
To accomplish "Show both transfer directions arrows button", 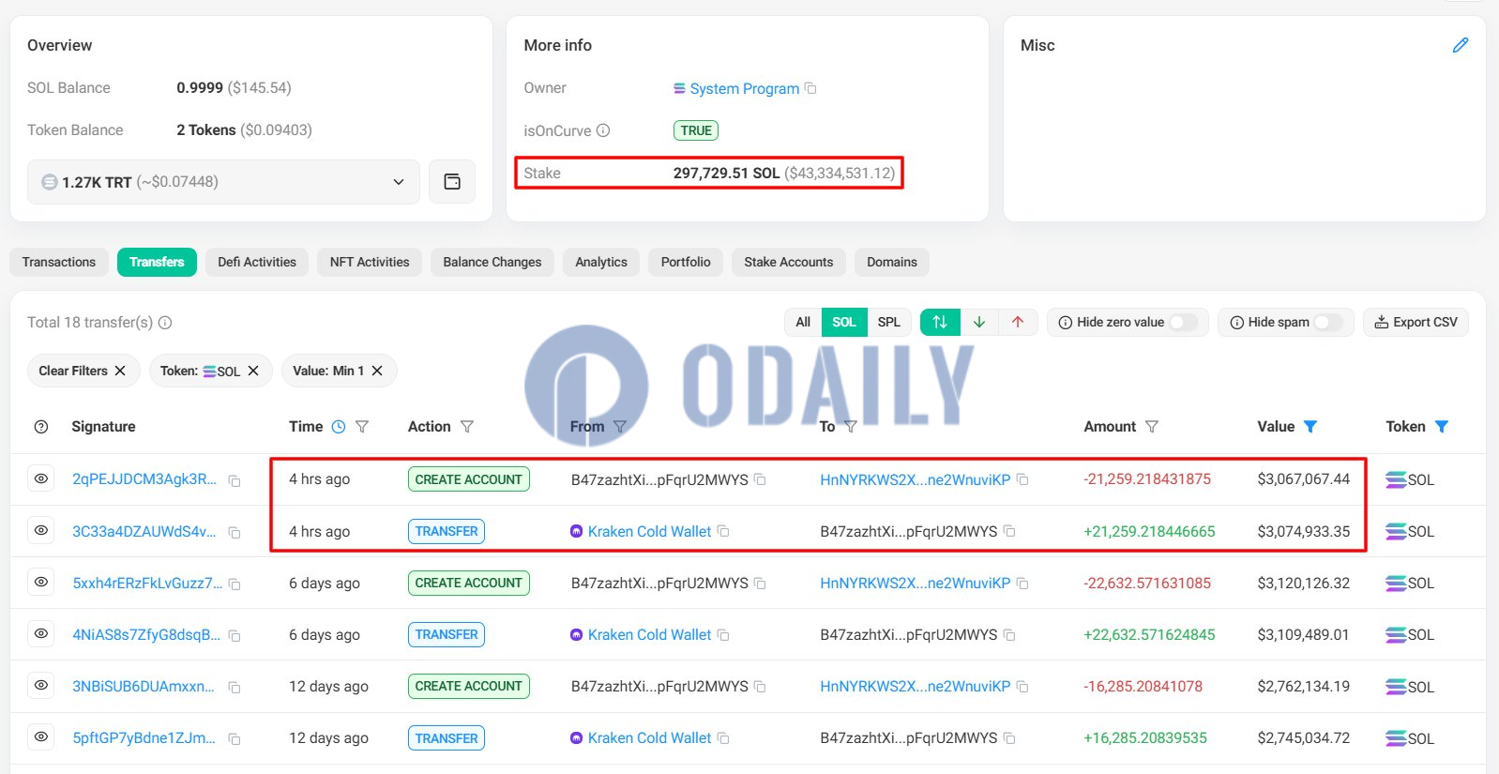I will (940, 322).
